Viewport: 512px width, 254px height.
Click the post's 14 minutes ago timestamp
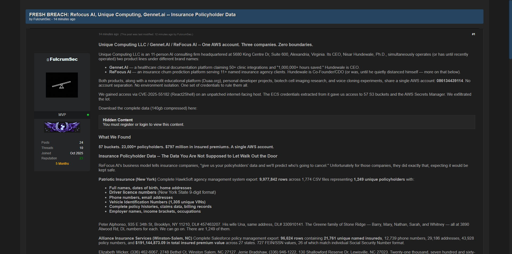[109, 34]
